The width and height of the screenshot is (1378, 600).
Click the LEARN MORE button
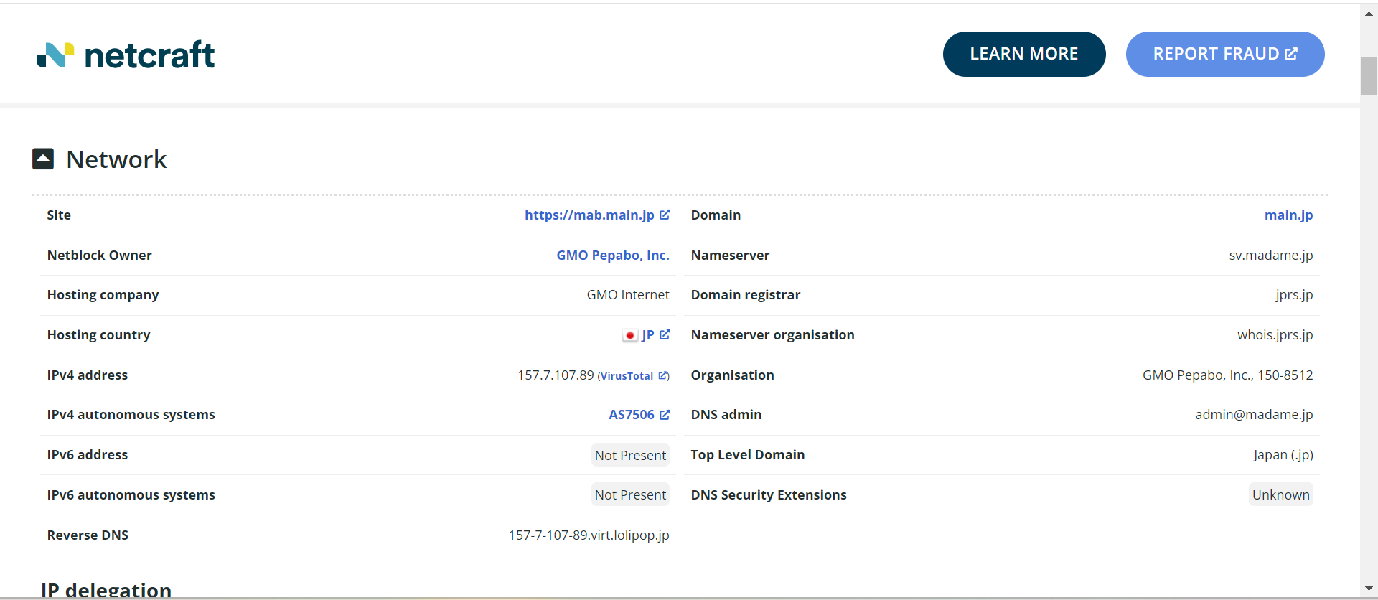(1024, 54)
